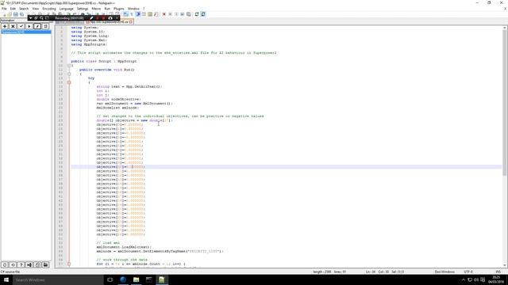This screenshot has height=285, width=508.
Task: Open the Encoding menu
Action: [x=49, y=9]
